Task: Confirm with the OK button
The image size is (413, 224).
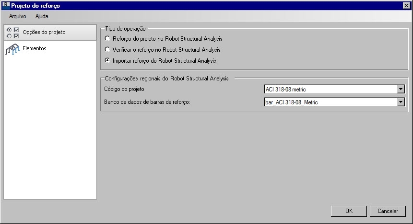Action: (x=349, y=211)
